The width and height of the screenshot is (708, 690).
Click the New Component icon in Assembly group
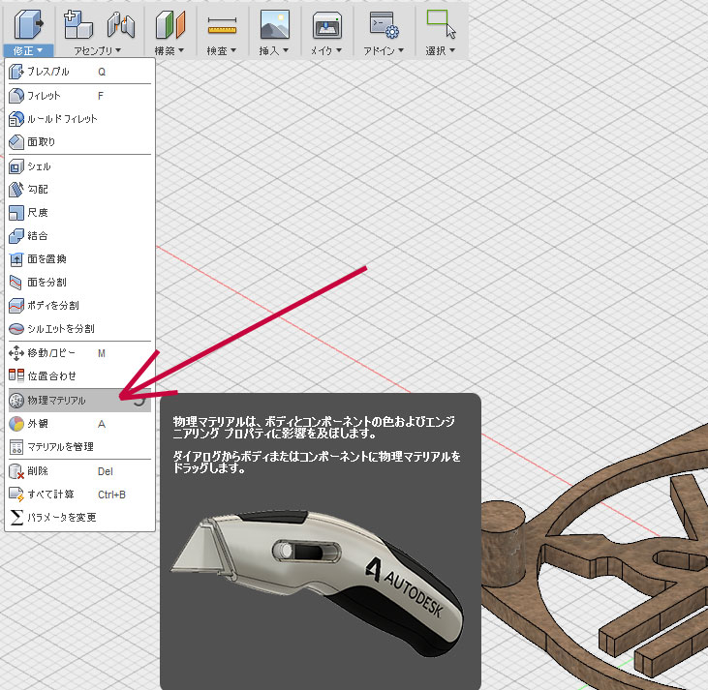click(78, 23)
